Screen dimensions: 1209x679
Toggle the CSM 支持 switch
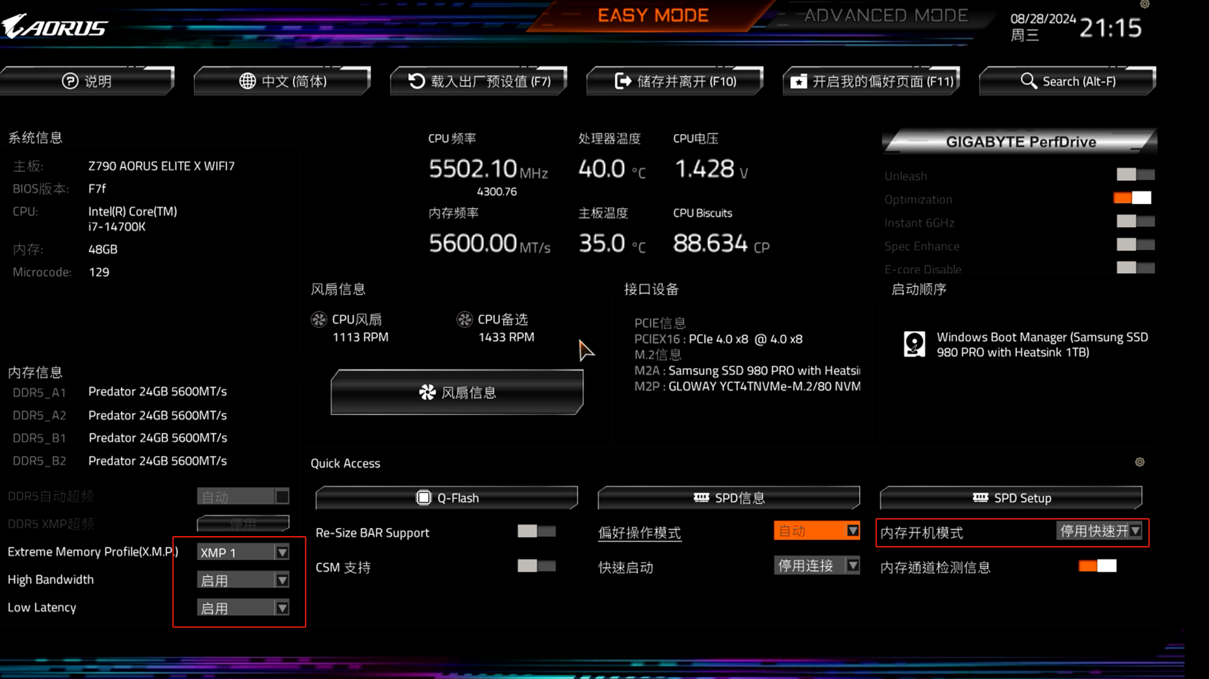[536, 566]
